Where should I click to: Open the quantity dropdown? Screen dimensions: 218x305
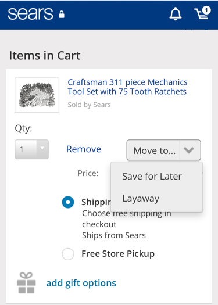(32, 149)
